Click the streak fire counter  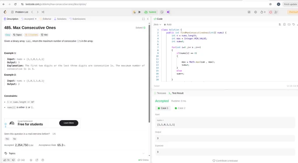263,12
